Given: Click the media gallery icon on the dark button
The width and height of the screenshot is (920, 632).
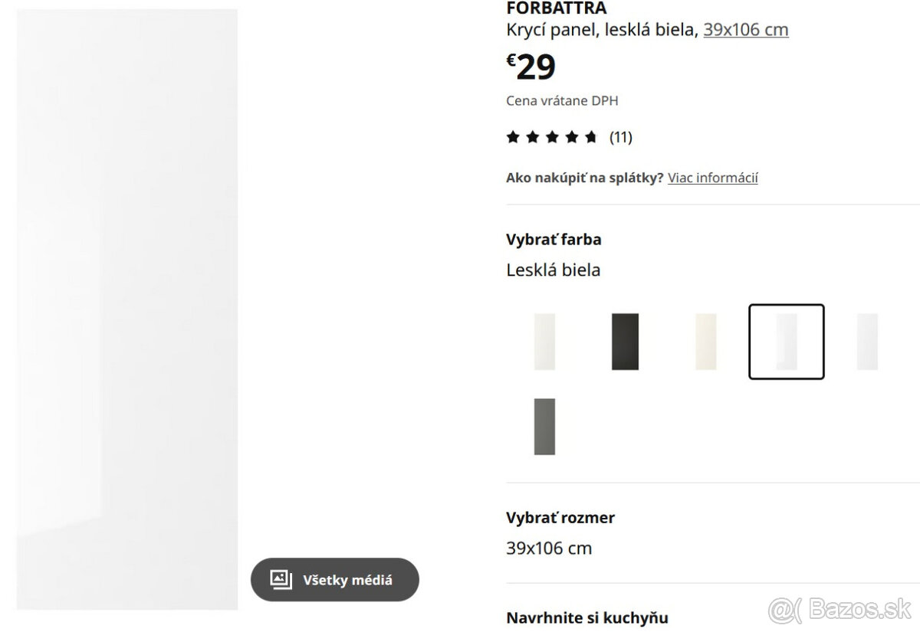Looking at the screenshot, I should coord(282,579).
